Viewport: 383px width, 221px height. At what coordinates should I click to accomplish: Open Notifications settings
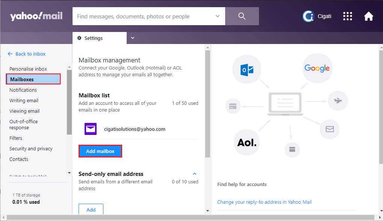tap(23, 90)
